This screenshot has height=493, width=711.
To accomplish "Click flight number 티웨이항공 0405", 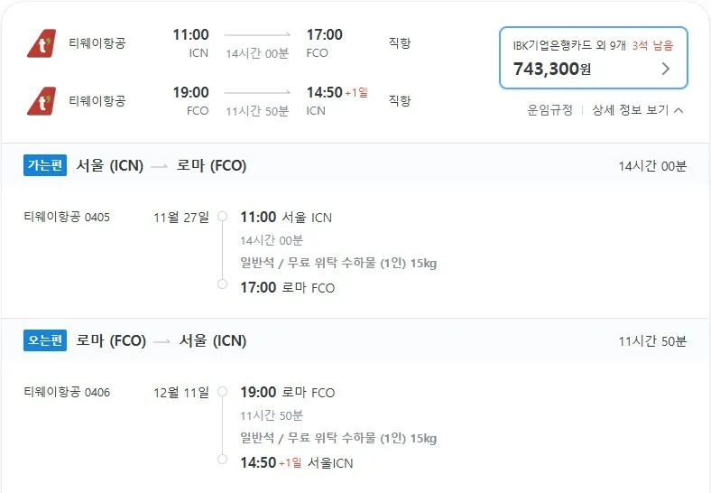I will tap(67, 217).
